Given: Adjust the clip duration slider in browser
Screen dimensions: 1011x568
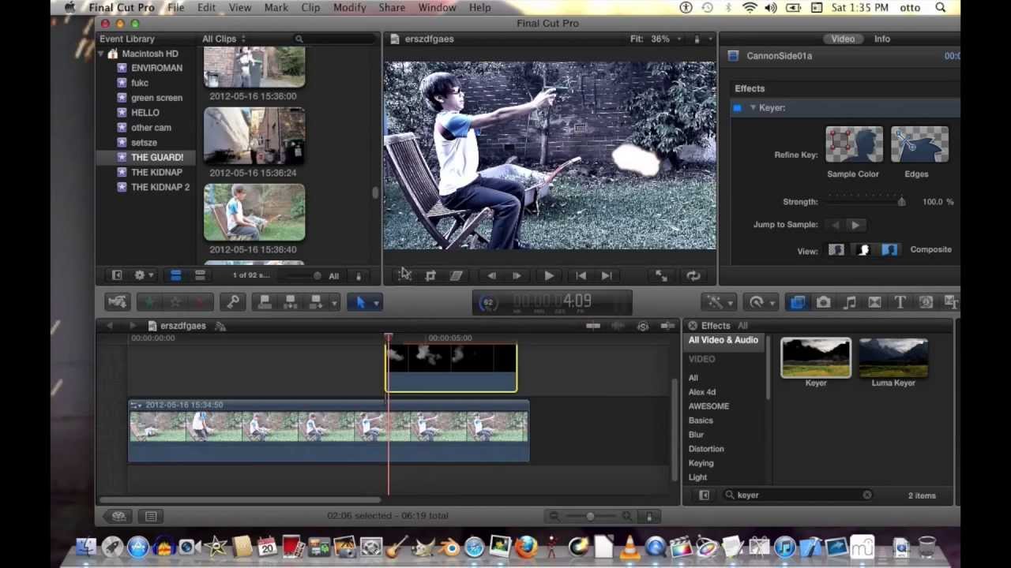Looking at the screenshot, I should pos(317,276).
